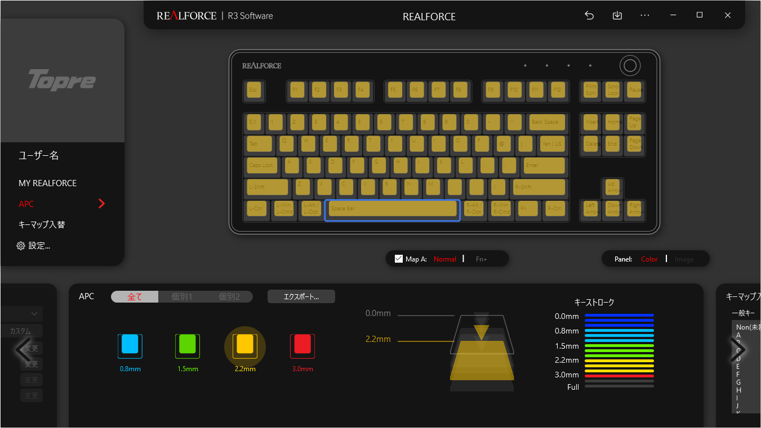Click the Topre profile image
The height and width of the screenshot is (428, 761).
pyautogui.click(x=62, y=80)
